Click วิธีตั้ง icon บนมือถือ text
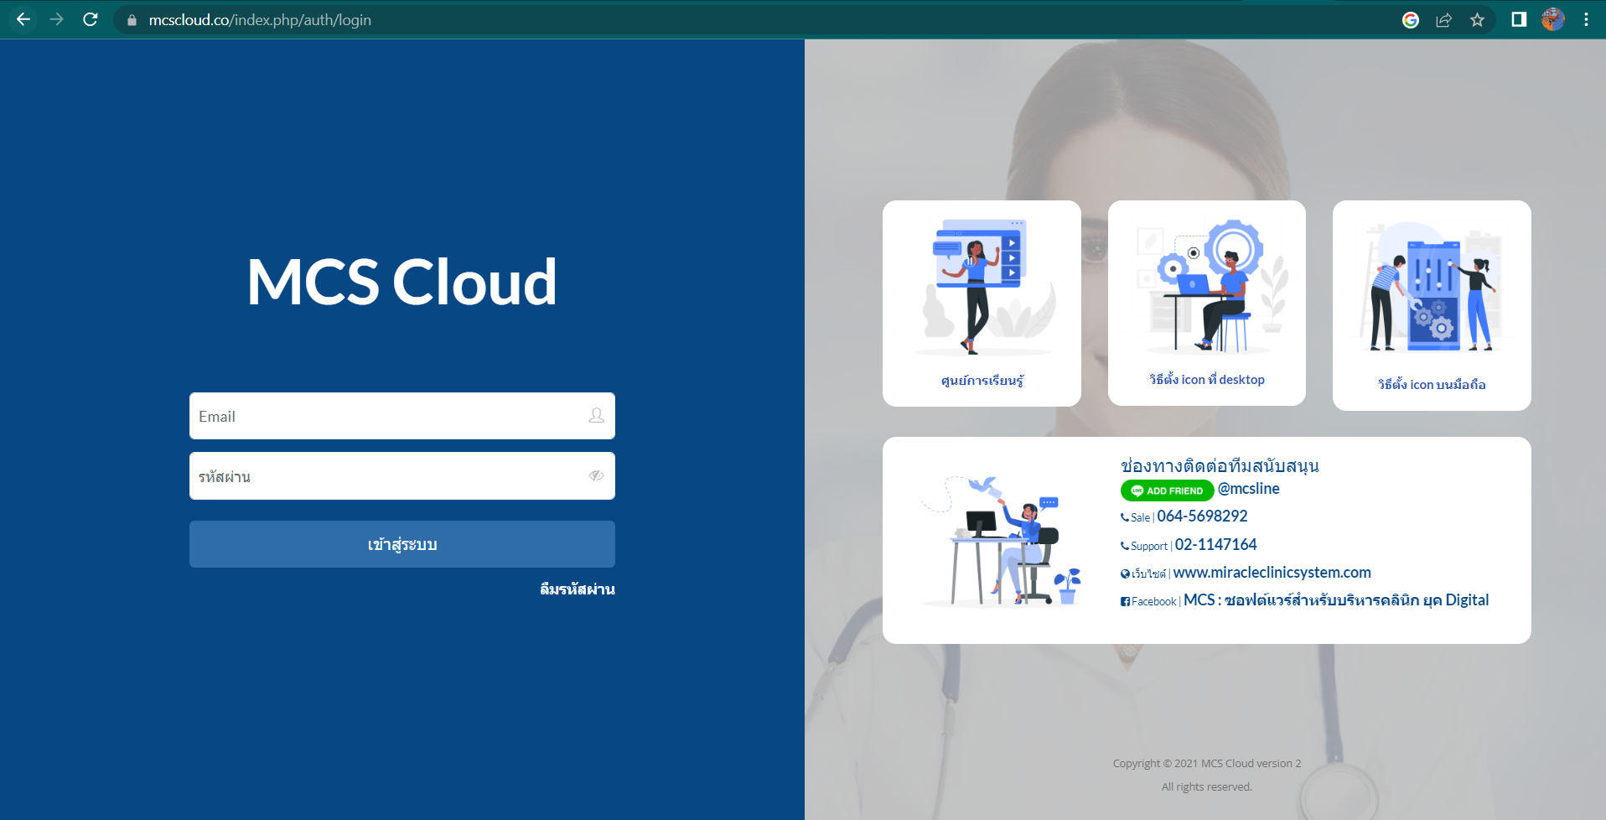 click(x=1432, y=384)
